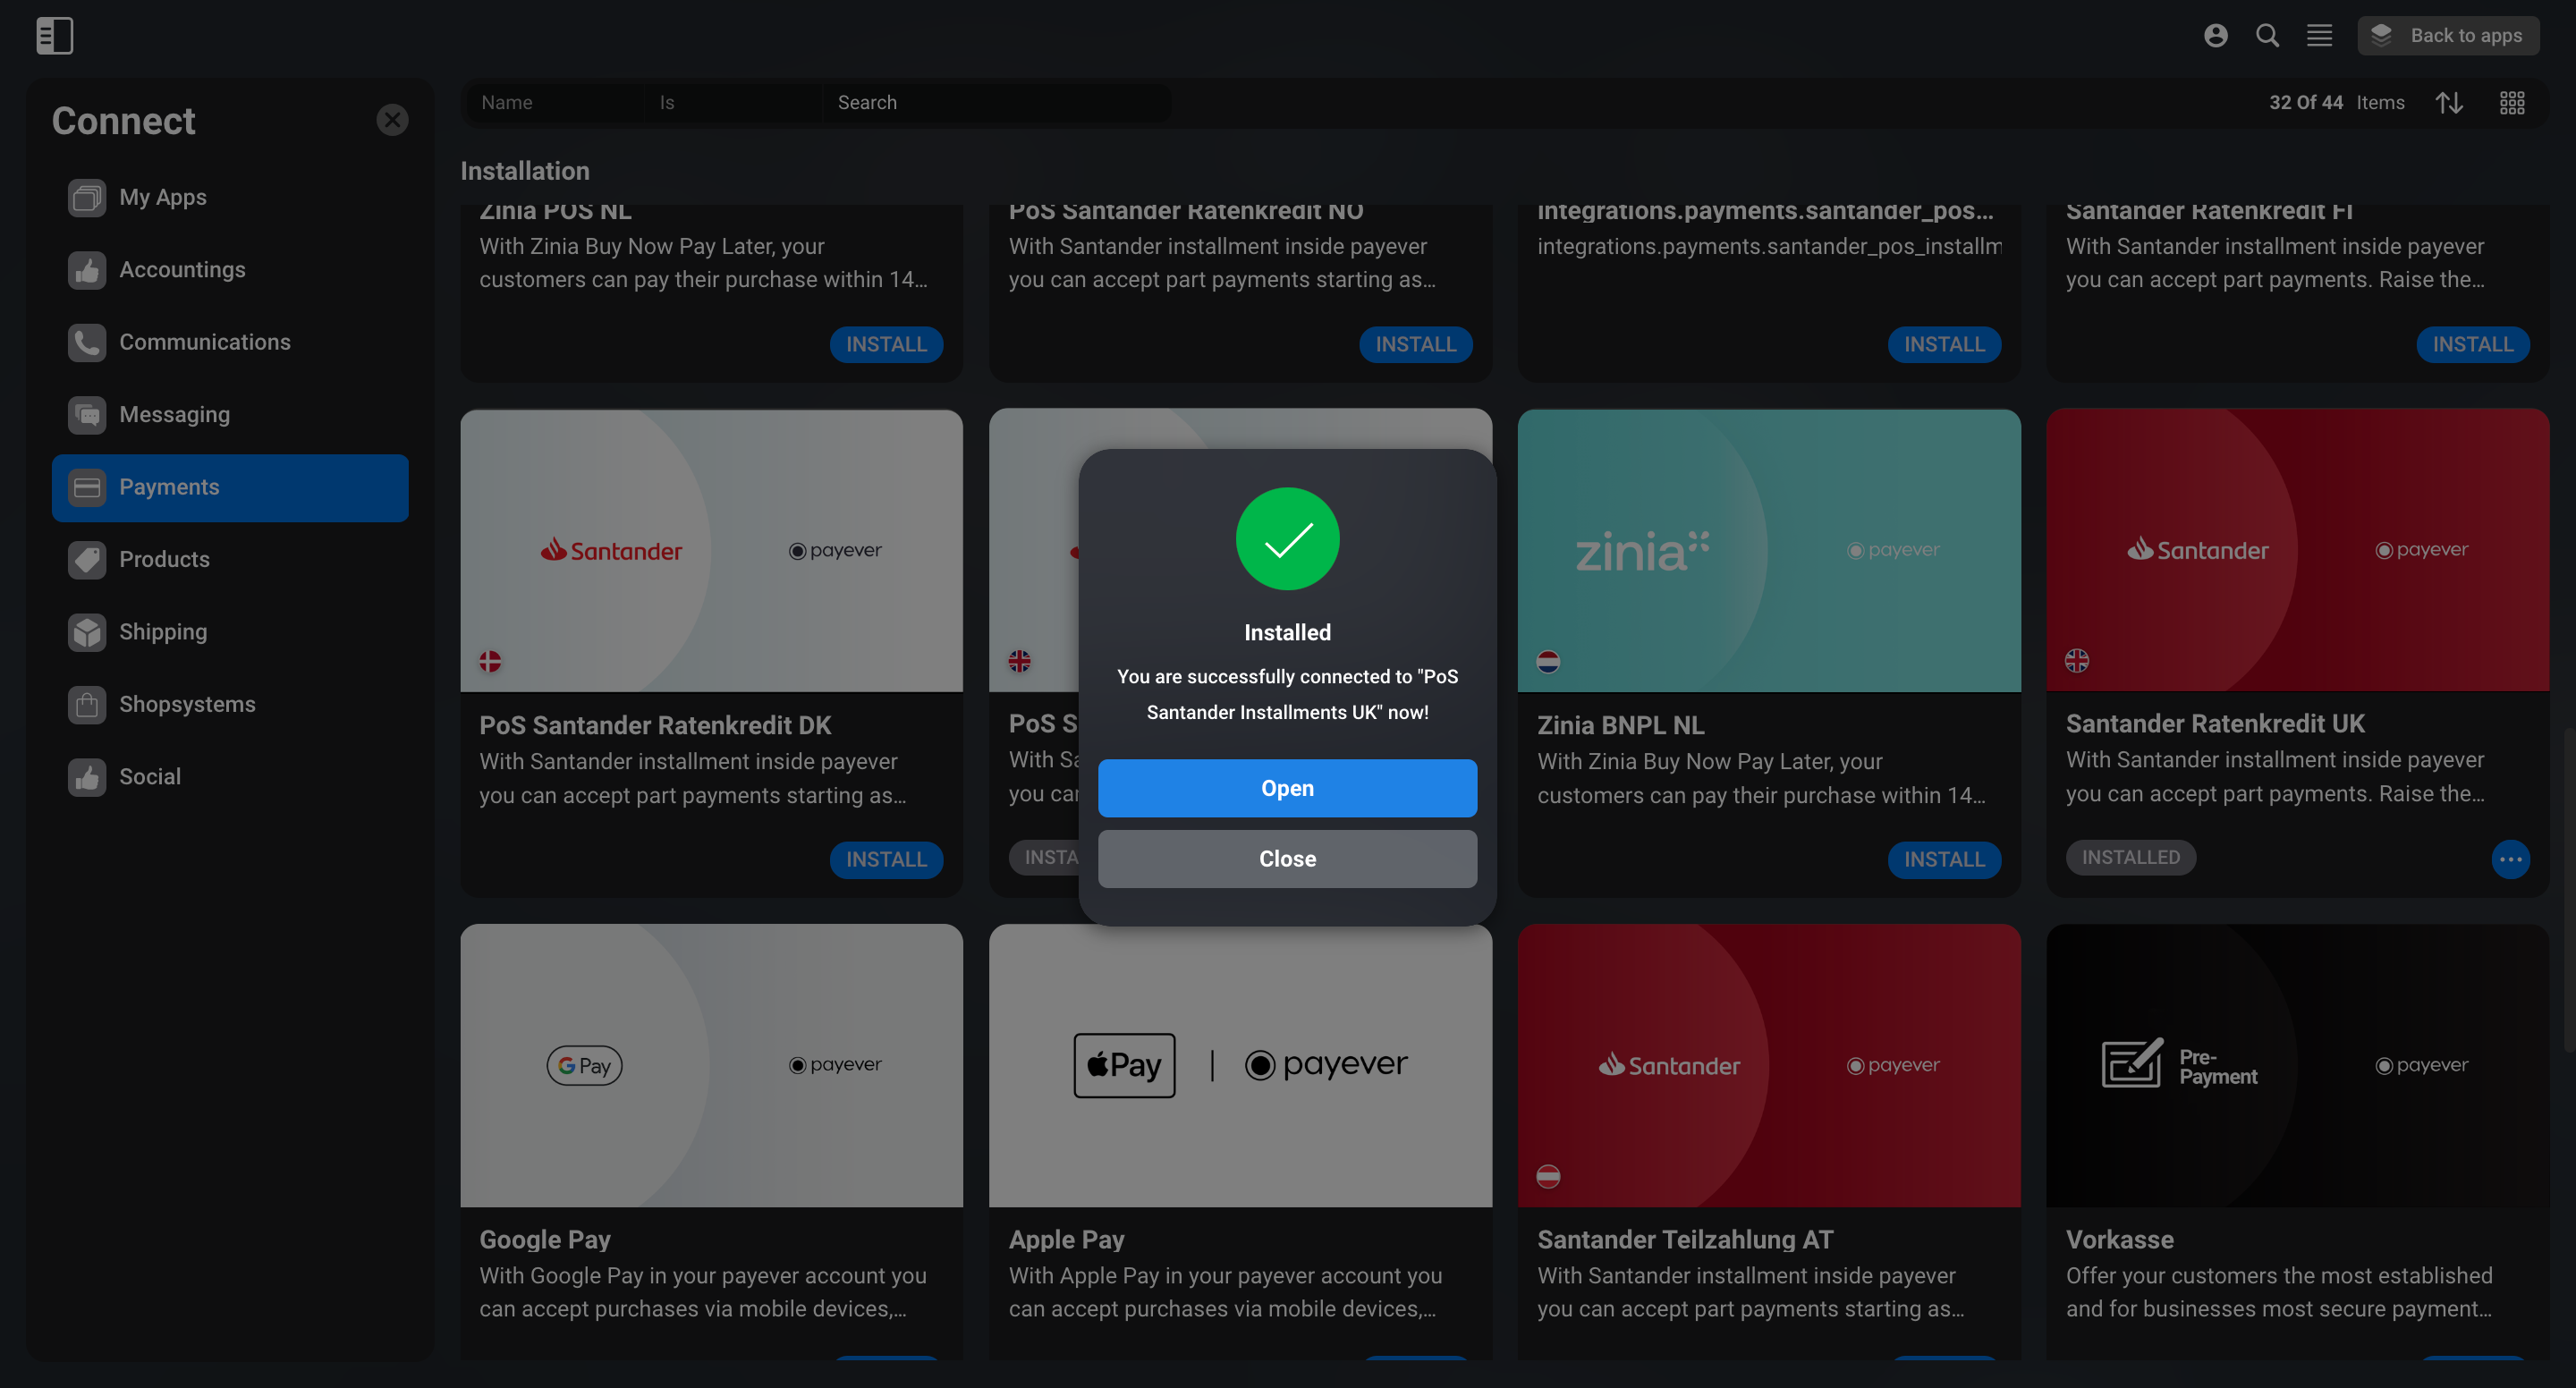Open the hamburger menu icon
The height and width of the screenshot is (1388, 2576).
tap(2319, 36)
